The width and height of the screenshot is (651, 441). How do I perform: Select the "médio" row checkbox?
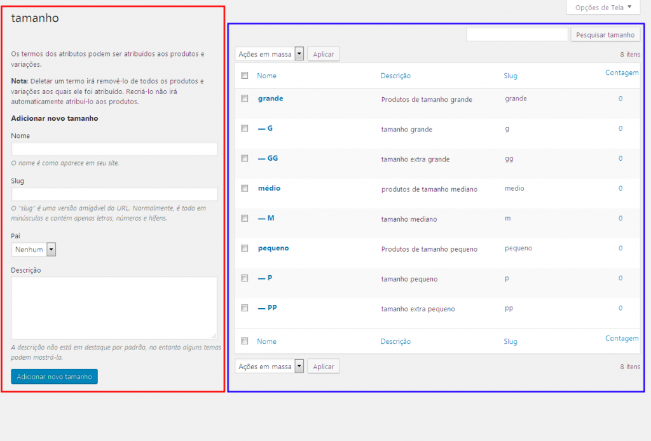pos(244,188)
